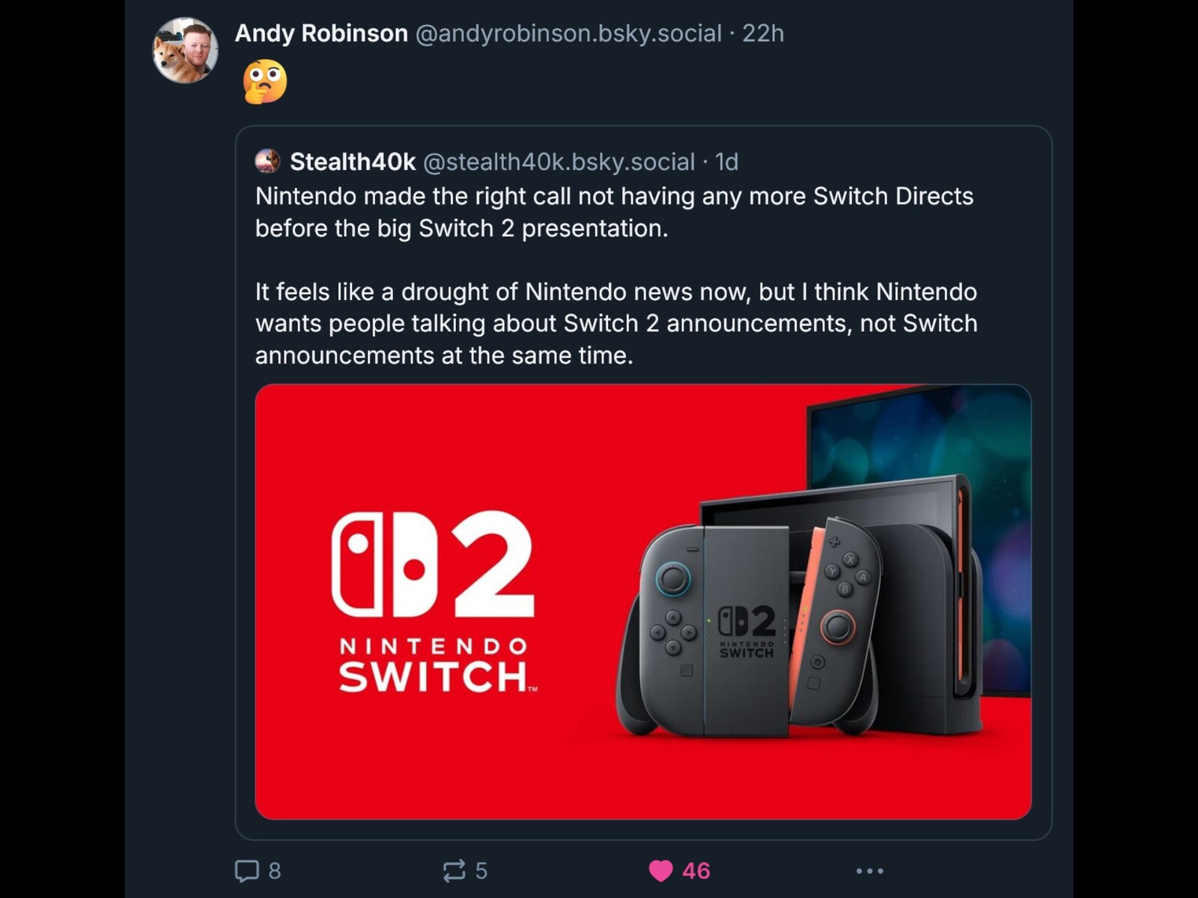The height and width of the screenshot is (898, 1198).
Task: Click the thinking face emoji
Action: (x=265, y=81)
